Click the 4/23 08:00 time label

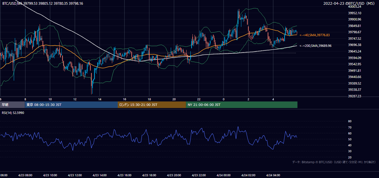(25, 175)
